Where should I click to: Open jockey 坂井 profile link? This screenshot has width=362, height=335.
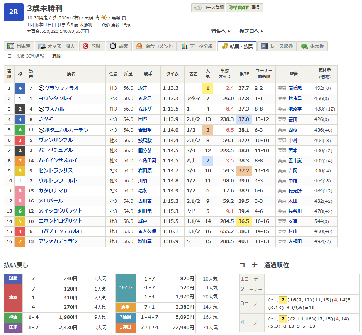[x=143, y=88]
